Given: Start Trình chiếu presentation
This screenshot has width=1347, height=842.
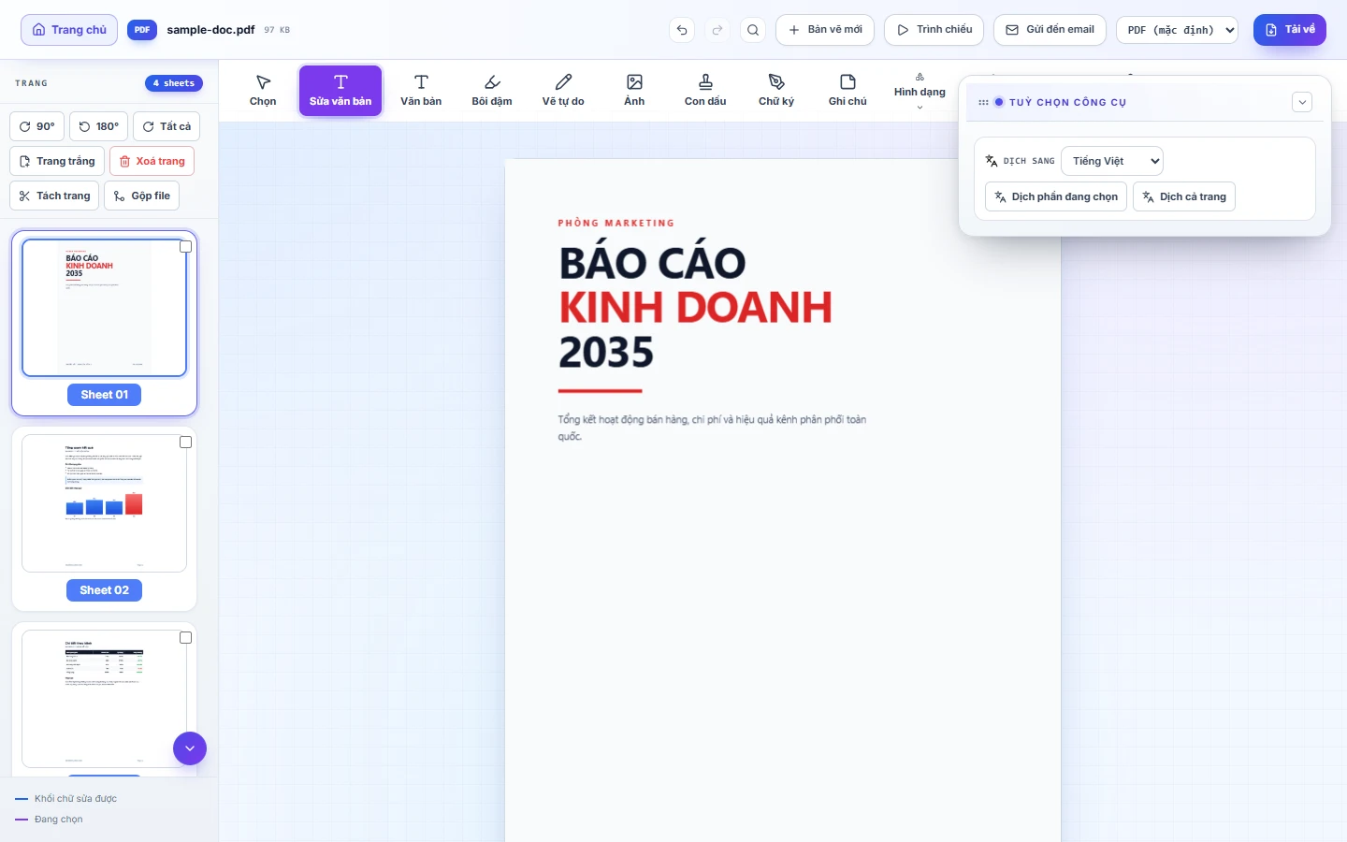Looking at the screenshot, I should 934,30.
